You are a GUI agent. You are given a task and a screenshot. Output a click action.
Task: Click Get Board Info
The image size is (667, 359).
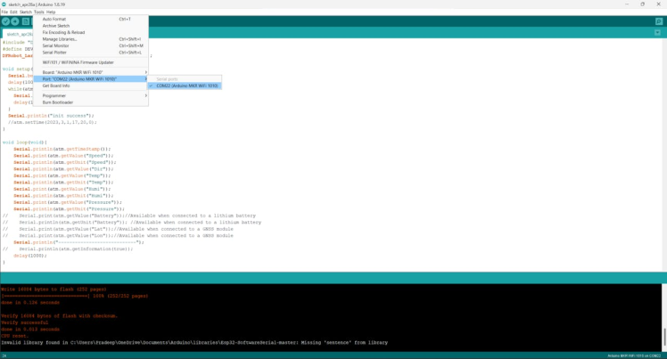[91, 86]
